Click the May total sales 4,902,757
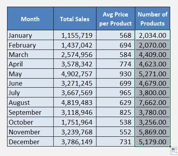This screenshot has height=156, width=178. (x=75, y=73)
